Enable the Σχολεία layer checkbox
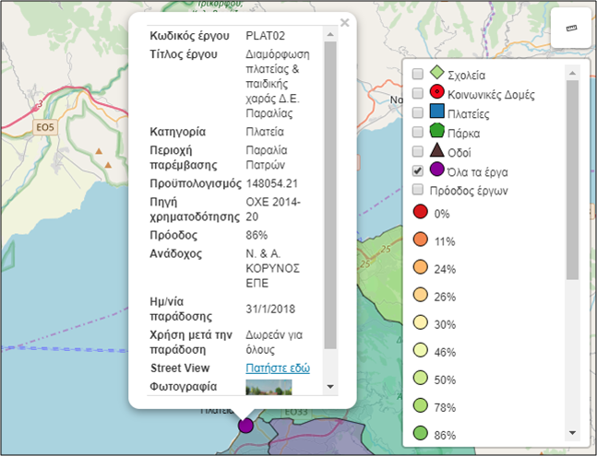The width and height of the screenshot is (597, 456). click(418, 74)
